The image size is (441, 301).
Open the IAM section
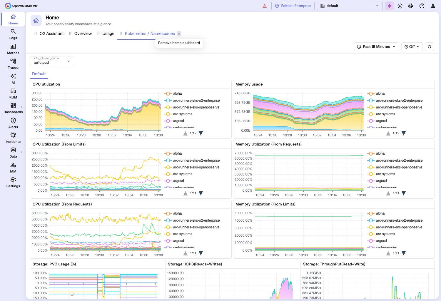coord(13,168)
